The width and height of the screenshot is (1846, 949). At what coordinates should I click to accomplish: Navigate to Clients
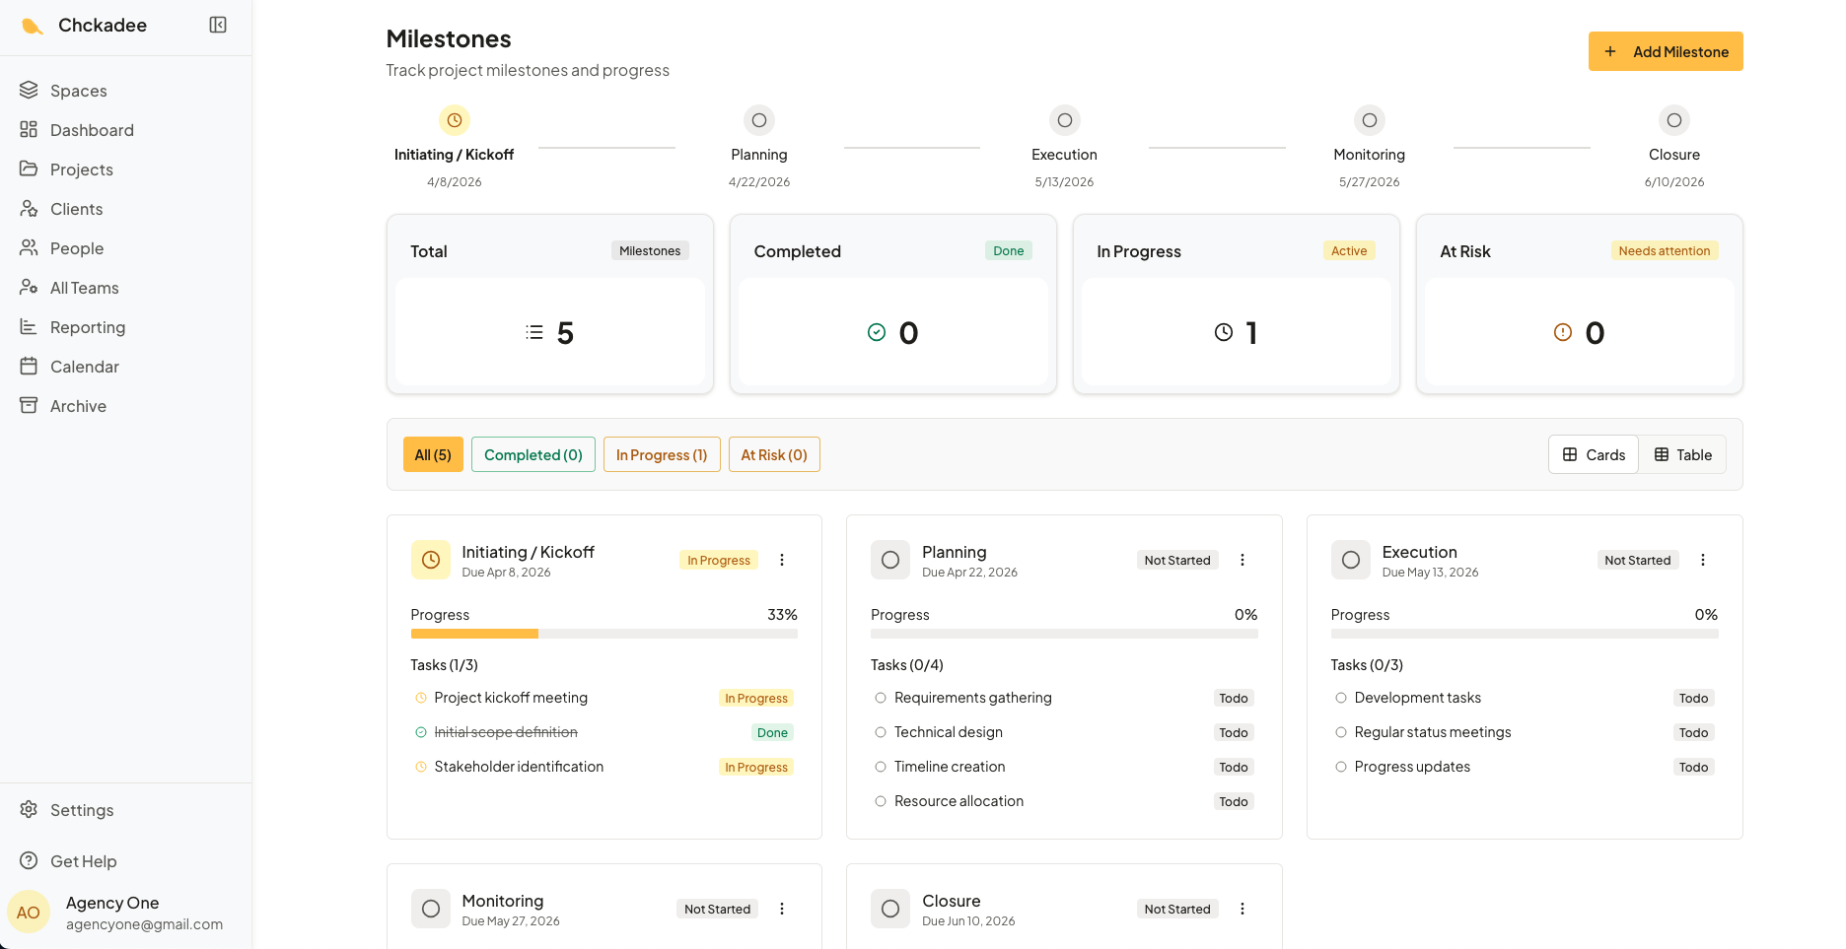coord(77,209)
